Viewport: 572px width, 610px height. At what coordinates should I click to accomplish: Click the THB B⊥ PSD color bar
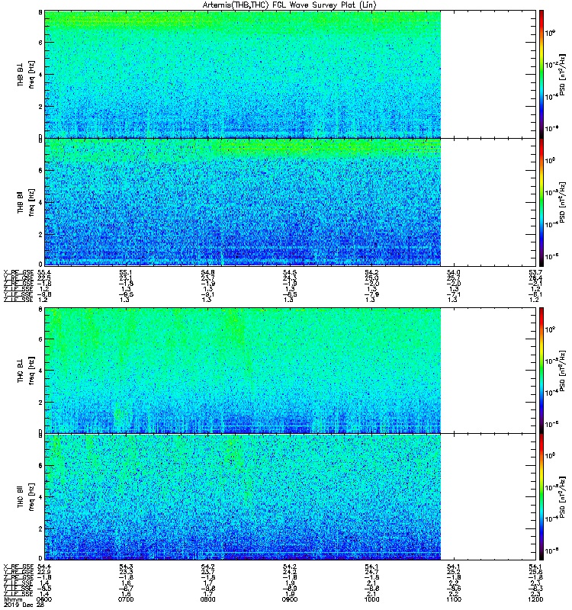541,74
